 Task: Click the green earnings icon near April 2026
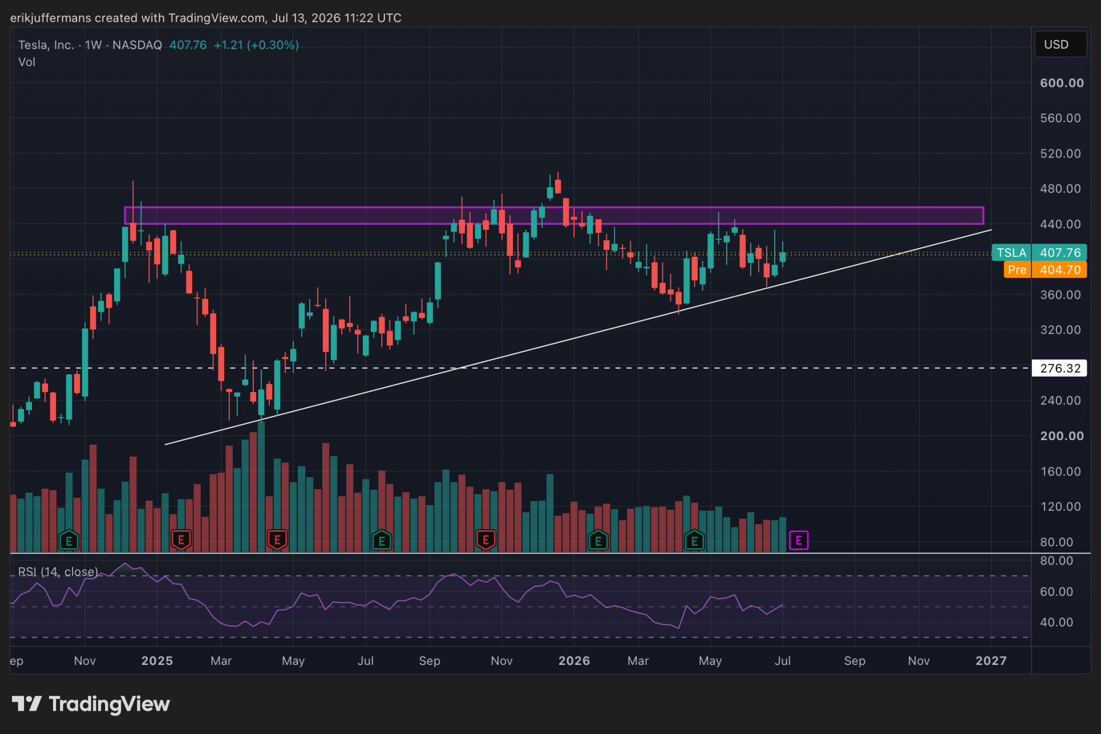694,540
